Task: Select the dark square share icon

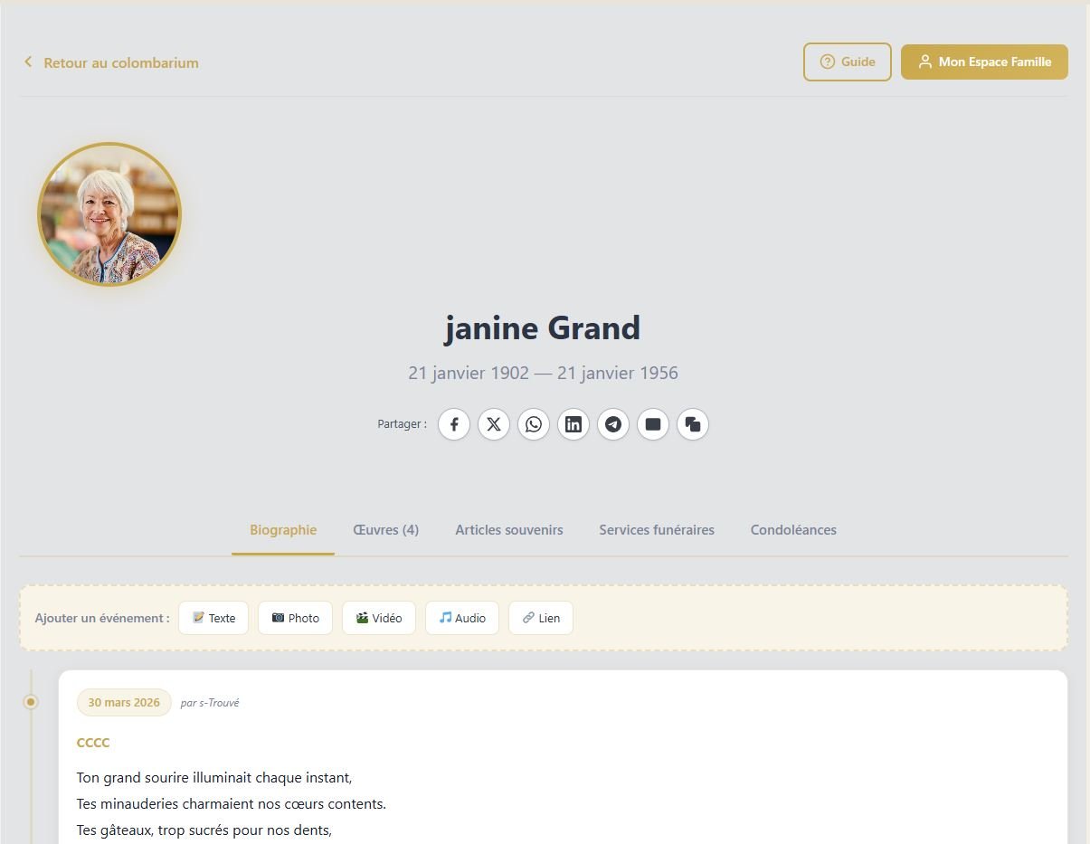Action: tap(652, 424)
